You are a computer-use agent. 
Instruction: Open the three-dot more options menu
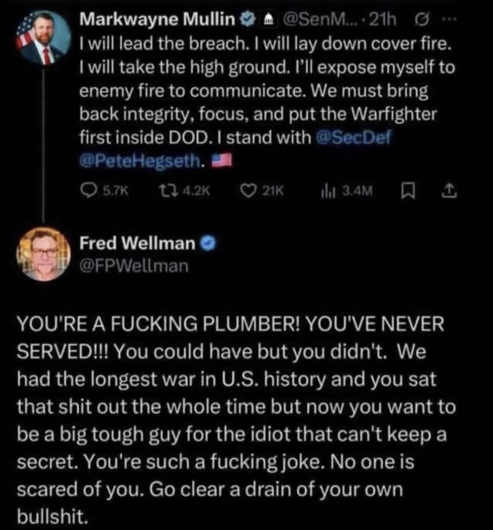[x=447, y=20]
